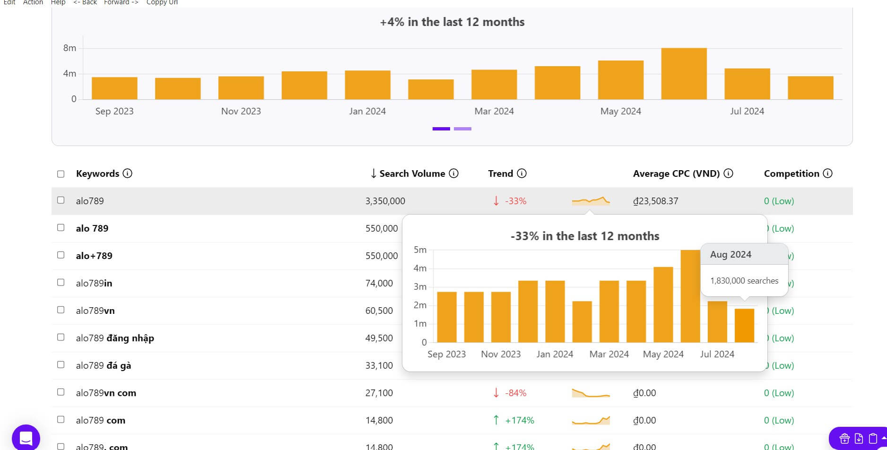Click the download file icon in purple bar
The width and height of the screenshot is (887, 450).
[x=859, y=439]
